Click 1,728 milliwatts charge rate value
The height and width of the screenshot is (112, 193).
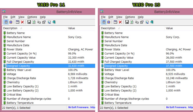coord(78,78)
